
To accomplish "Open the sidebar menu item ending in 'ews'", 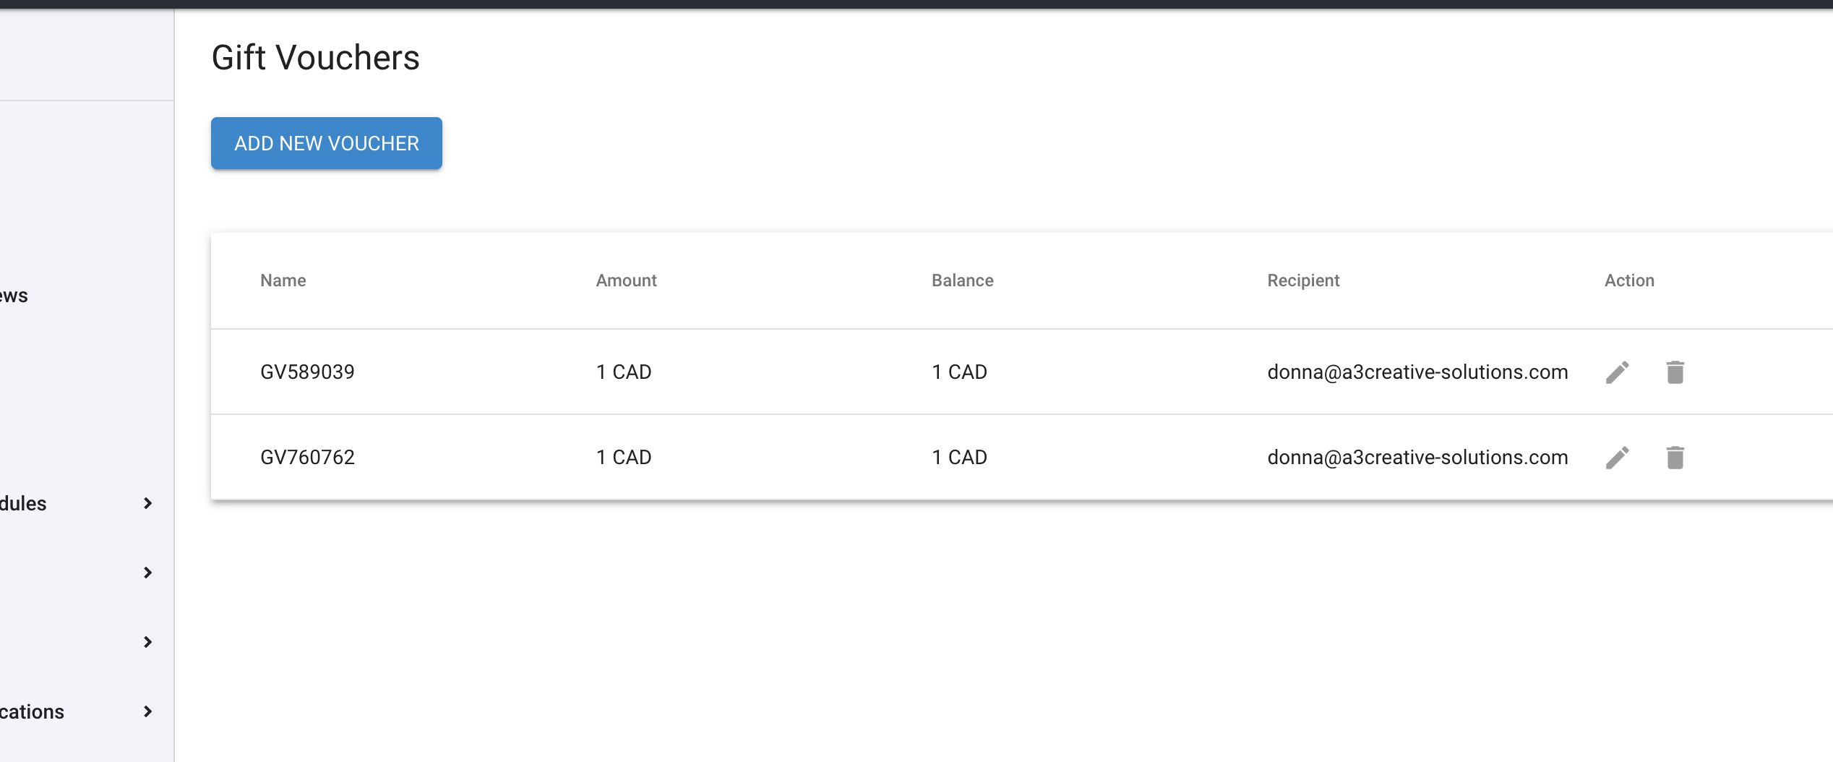I will pos(14,296).
